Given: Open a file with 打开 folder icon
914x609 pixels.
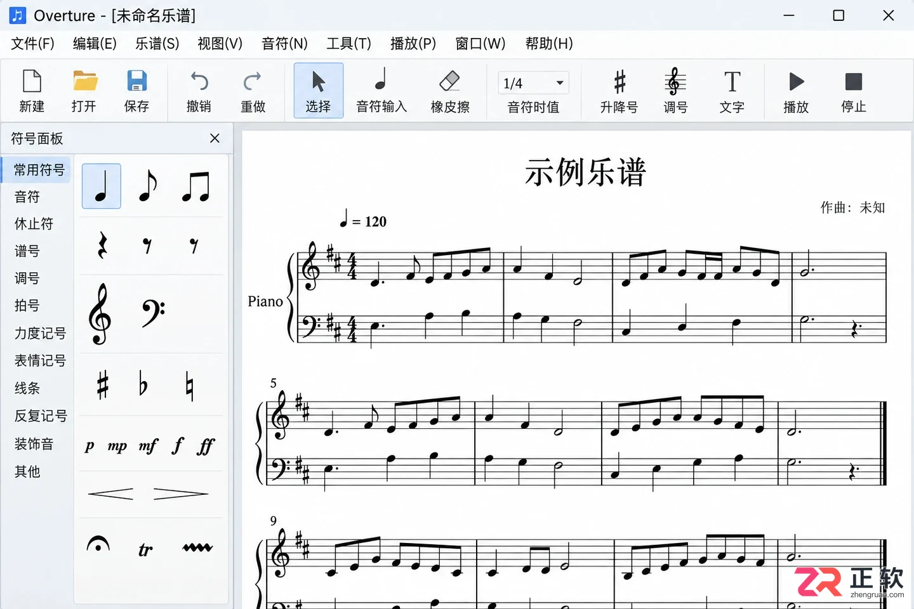Looking at the screenshot, I should pos(84,91).
